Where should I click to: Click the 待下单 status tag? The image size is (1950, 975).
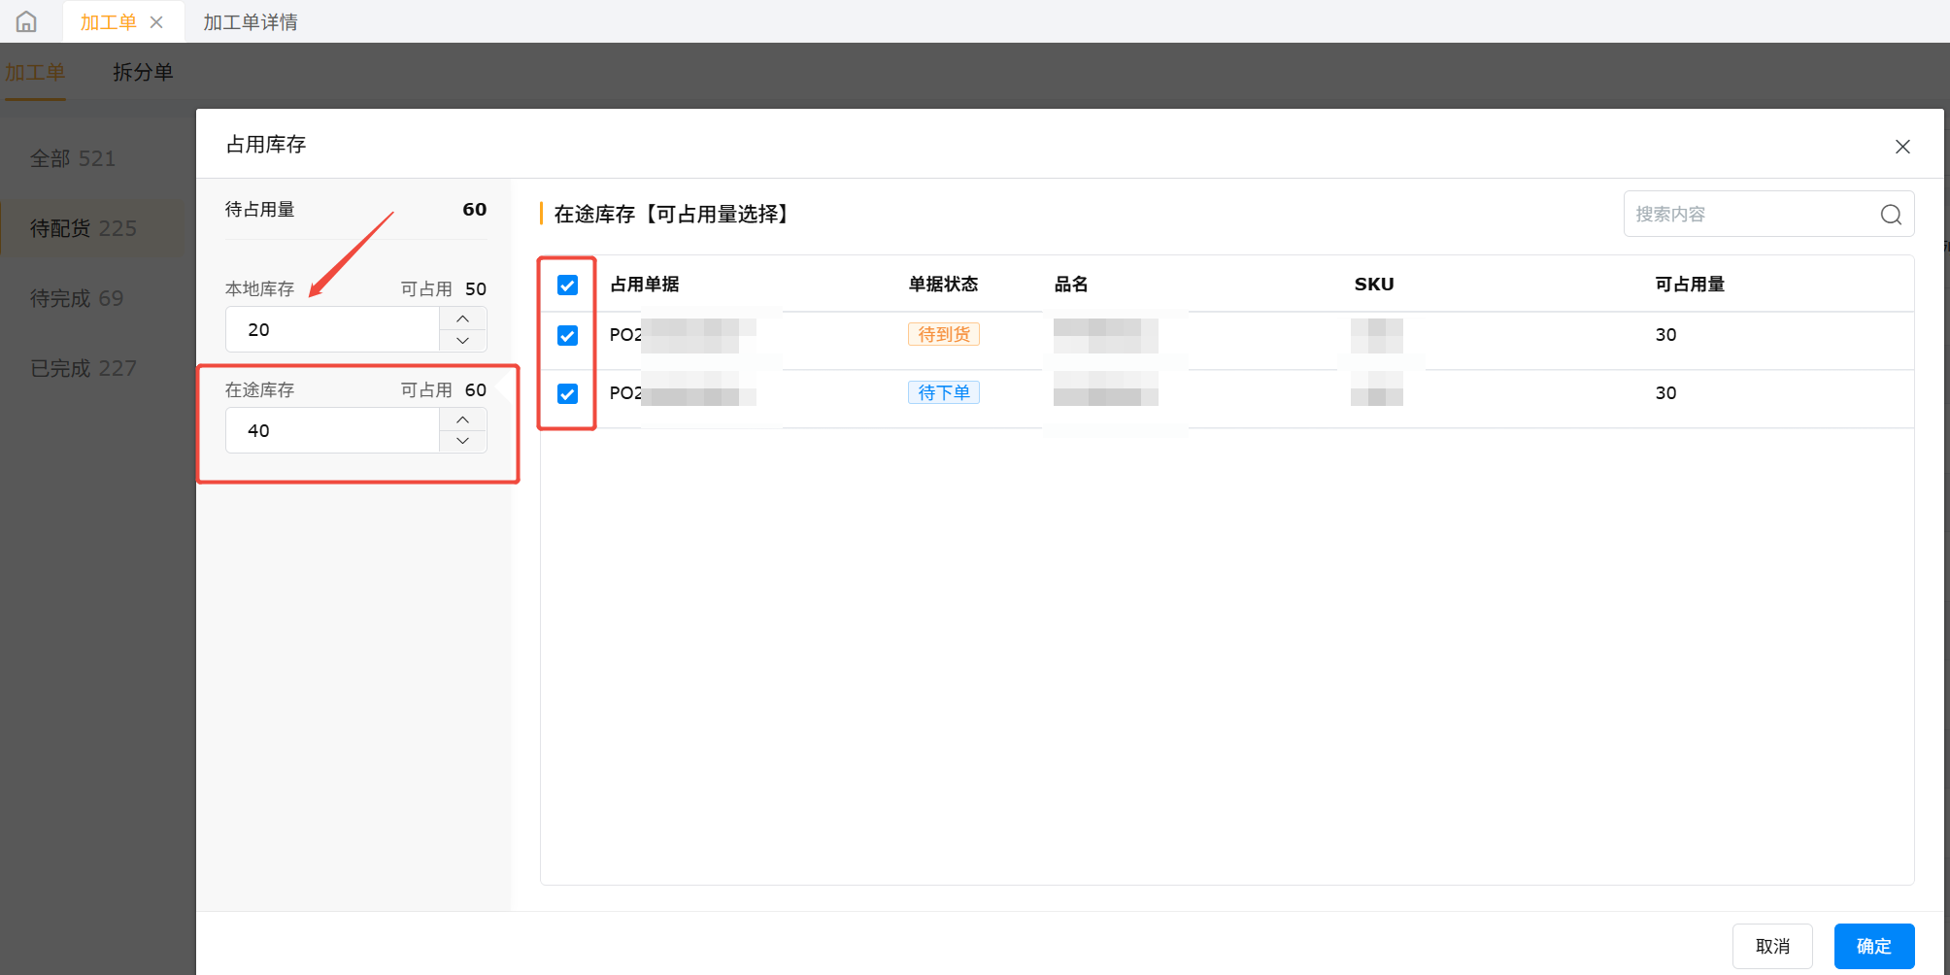click(x=944, y=392)
